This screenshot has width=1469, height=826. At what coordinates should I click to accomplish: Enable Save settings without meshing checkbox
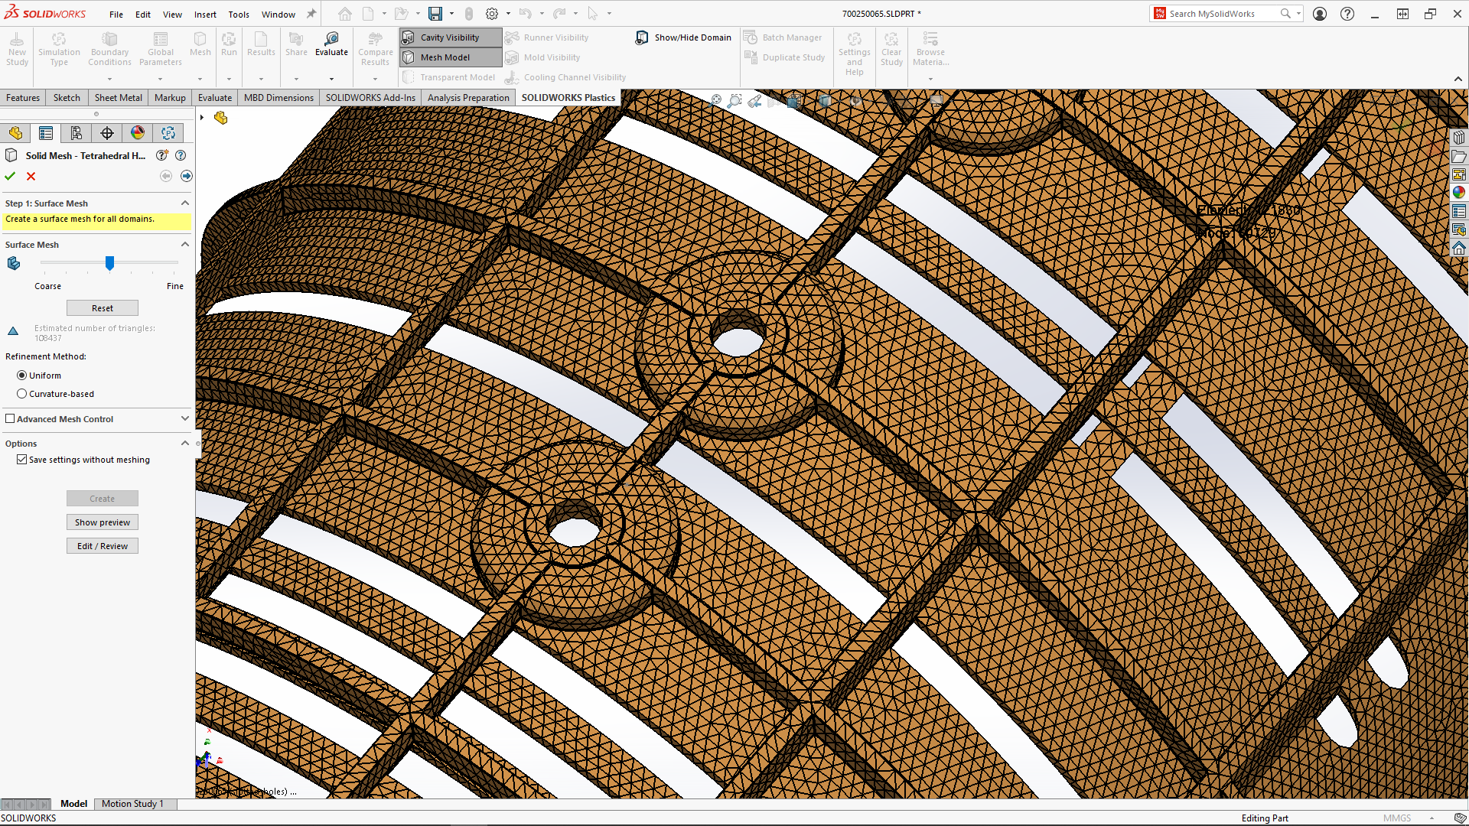[x=21, y=460]
